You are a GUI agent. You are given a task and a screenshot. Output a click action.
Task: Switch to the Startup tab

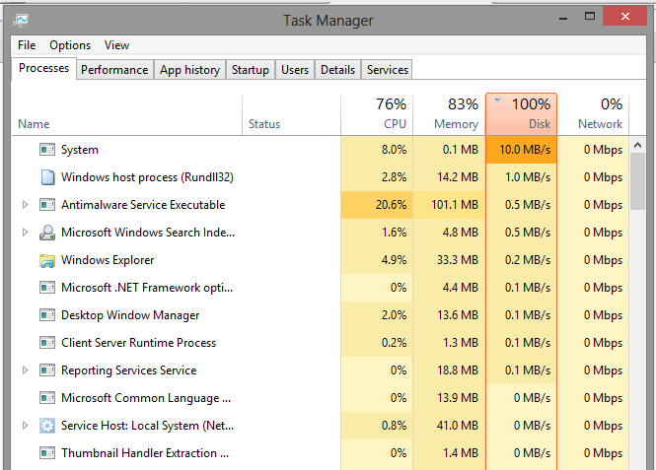point(251,70)
